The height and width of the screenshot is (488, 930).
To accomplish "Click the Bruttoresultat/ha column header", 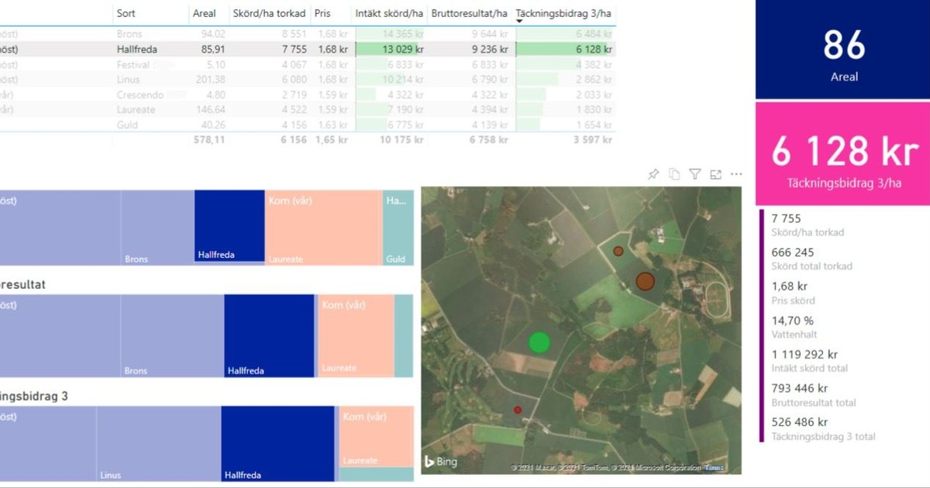I will coord(470,14).
